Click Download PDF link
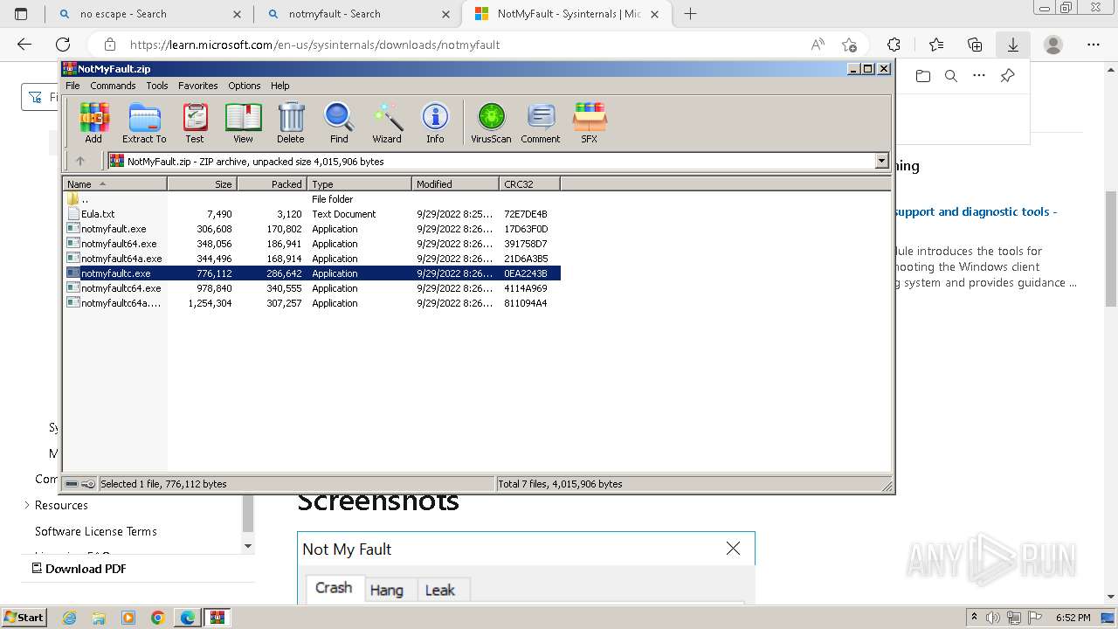The height and width of the screenshot is (629, 1118). point(79,569)
